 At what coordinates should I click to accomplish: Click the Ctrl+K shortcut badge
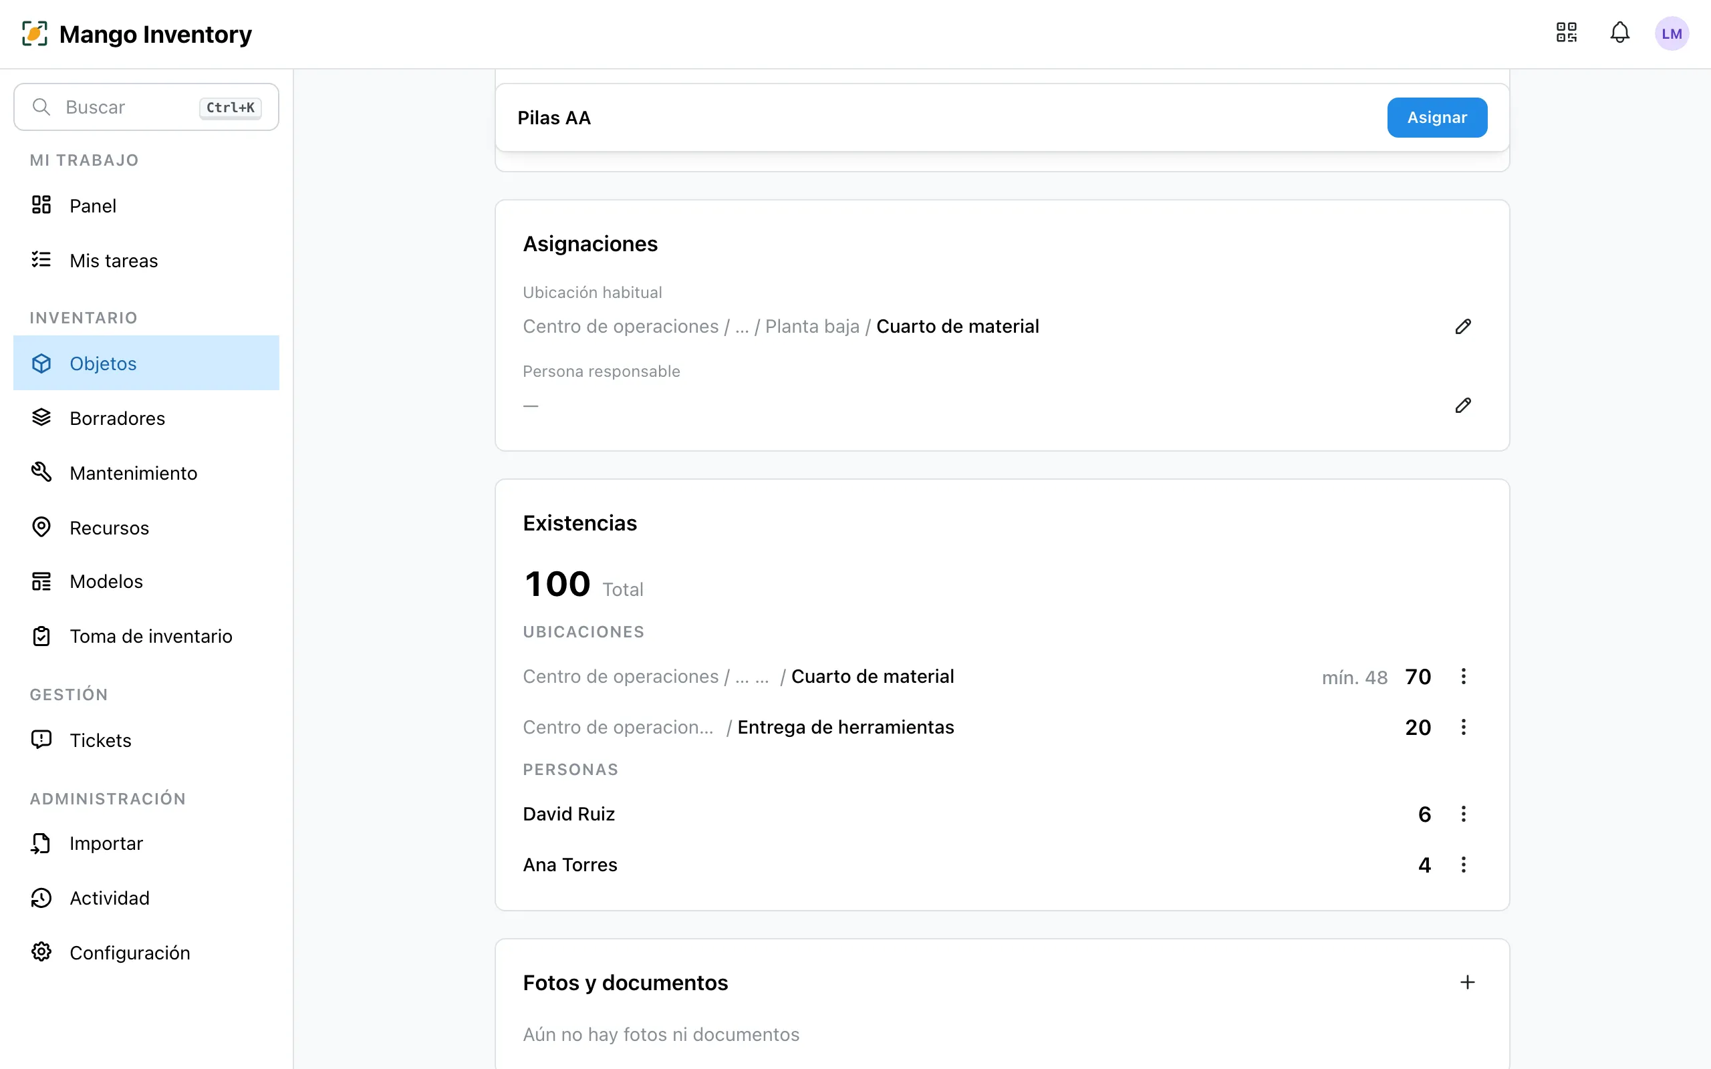click(231, 108)
